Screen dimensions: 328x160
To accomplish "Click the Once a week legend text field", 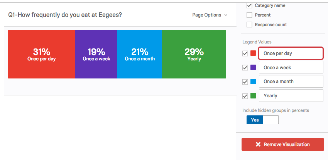I will (291, 68).
